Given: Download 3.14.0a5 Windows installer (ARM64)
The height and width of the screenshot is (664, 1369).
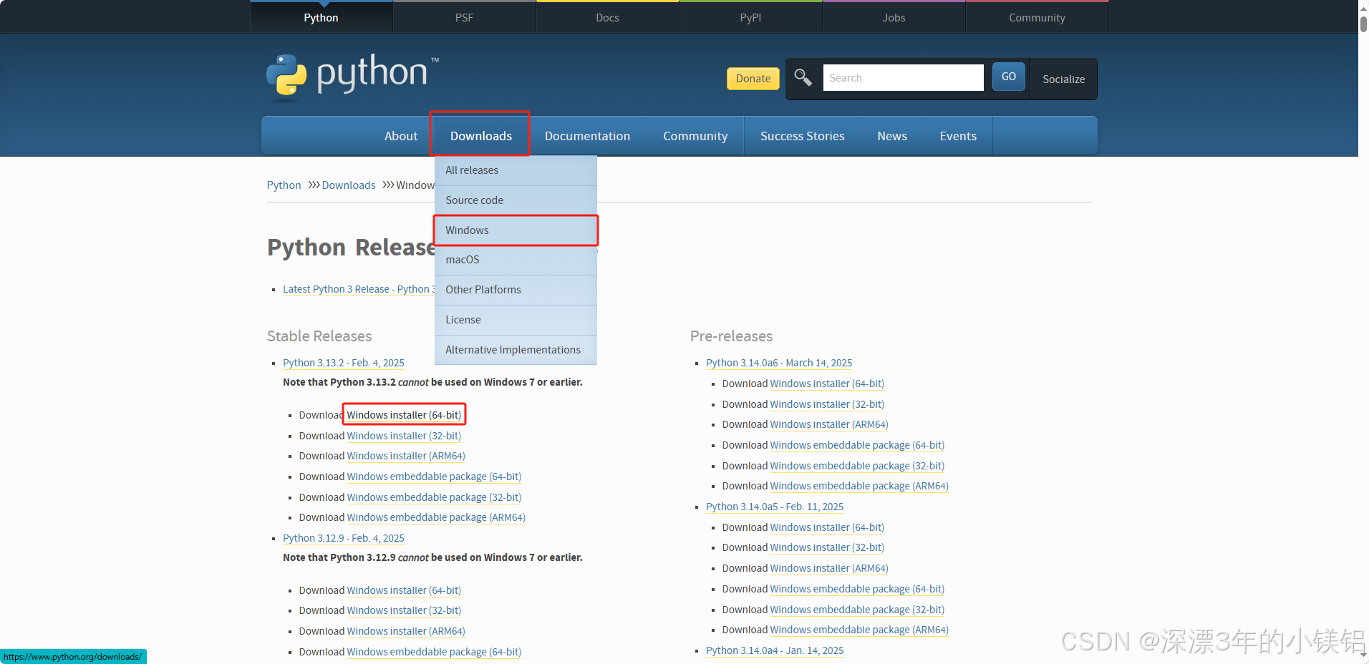Looking at the screenshot, I should (x=829, y=568).
